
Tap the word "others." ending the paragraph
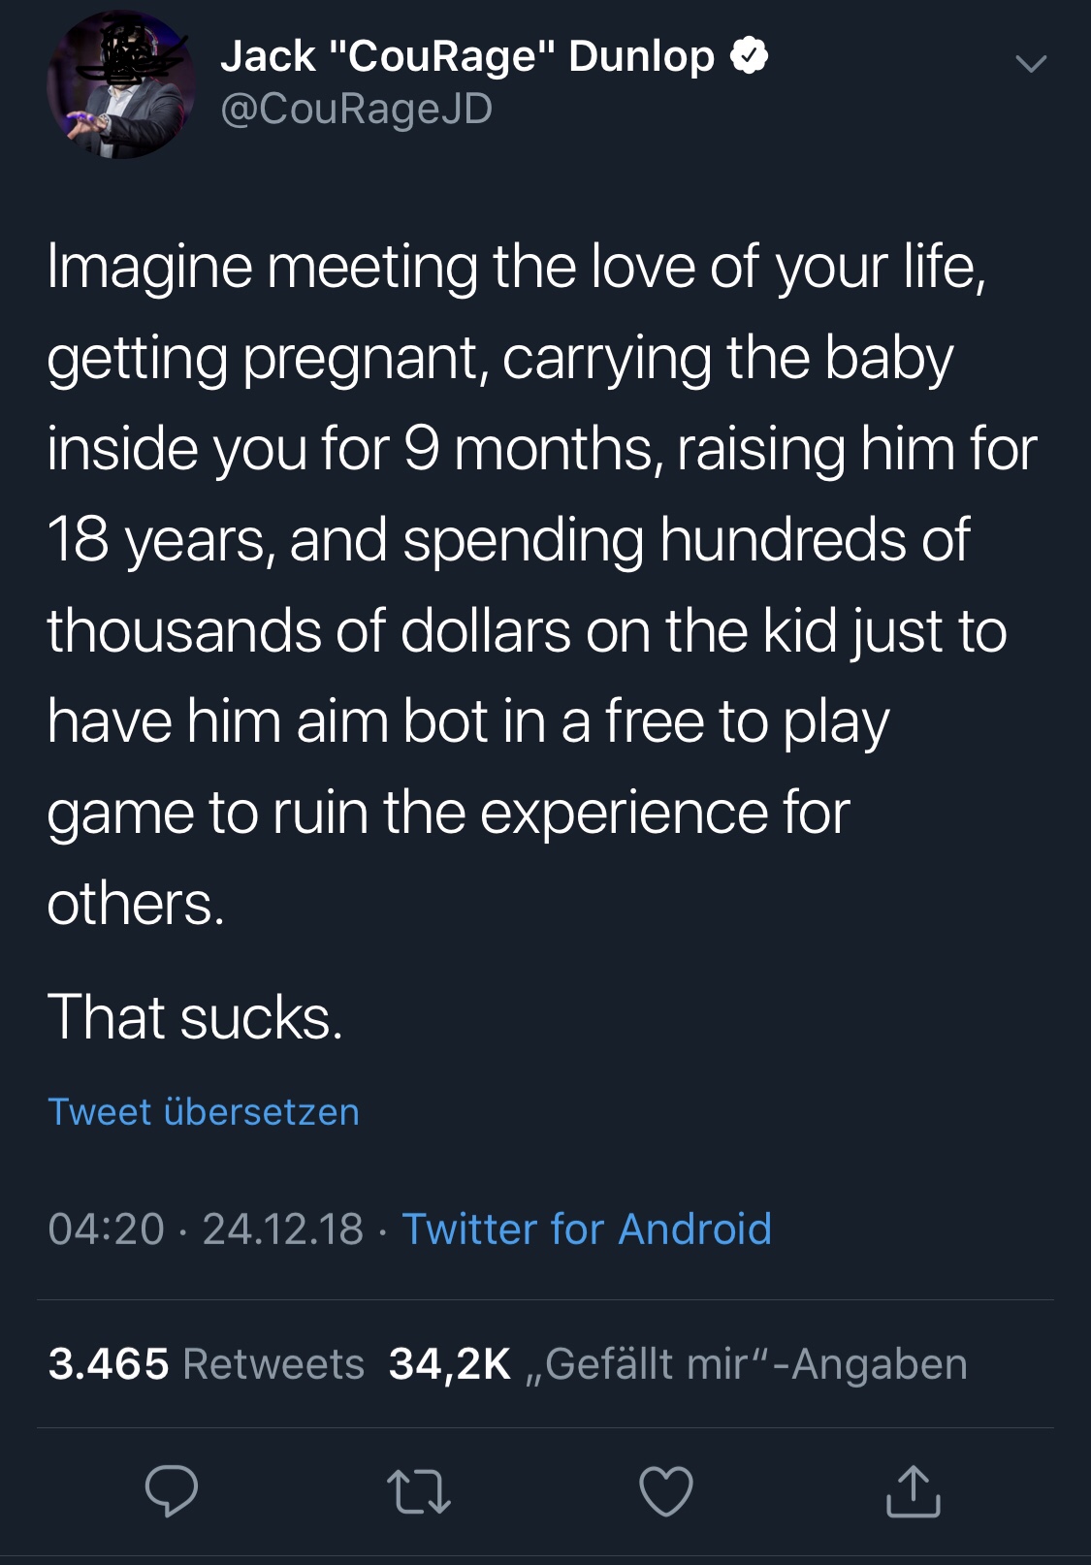click(136, 904)
